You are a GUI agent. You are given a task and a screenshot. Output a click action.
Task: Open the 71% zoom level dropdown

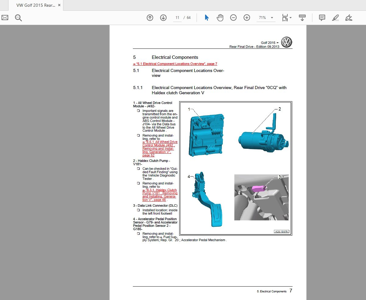point(265,18)
